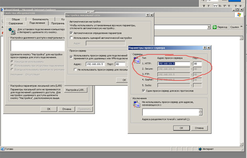Click the exceptions list scrollbar down arrow
247x158 pixels.
(x=201, y=114)
